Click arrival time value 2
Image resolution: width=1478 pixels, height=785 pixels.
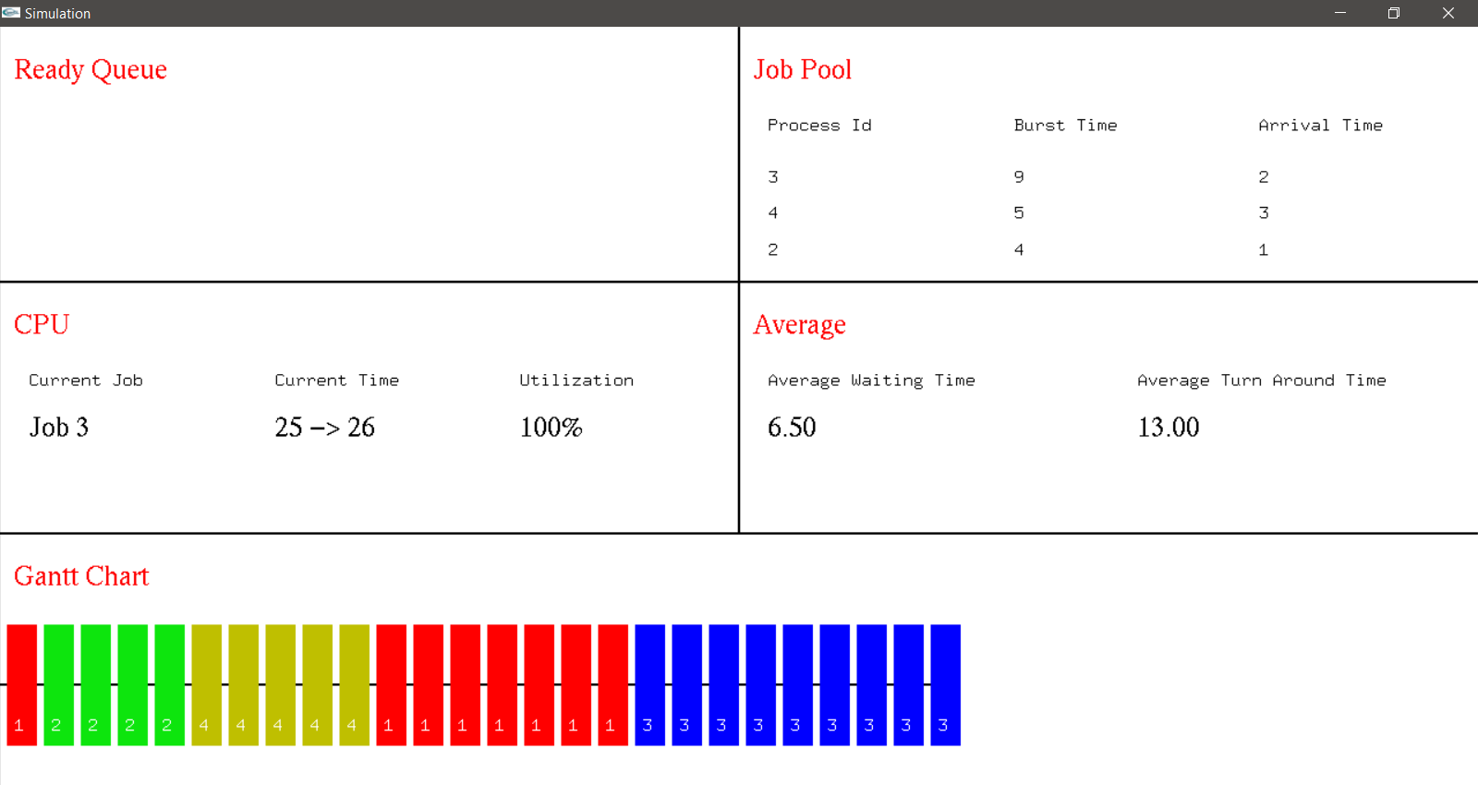click(x=1264, y=176)
